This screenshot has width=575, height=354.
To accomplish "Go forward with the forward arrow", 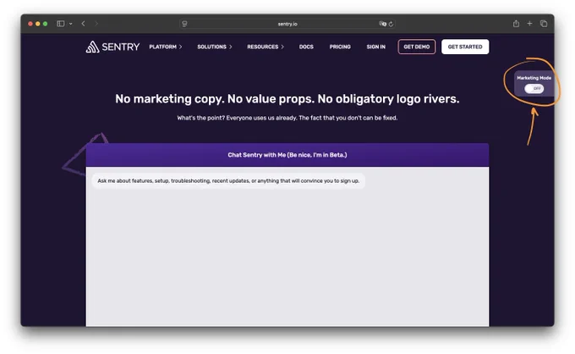I will pos(96,24).
